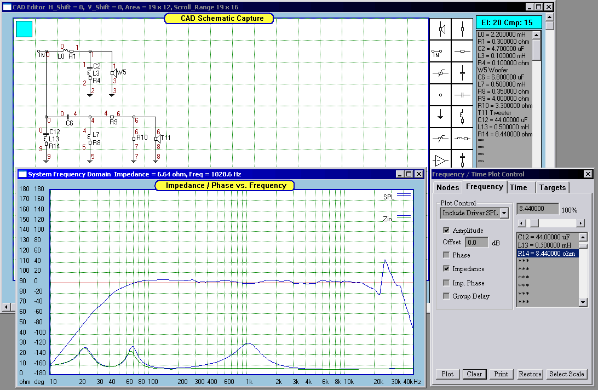Click the component value slider thumb
The height and width of the screenshot is (390, 598).
[533, 223]
